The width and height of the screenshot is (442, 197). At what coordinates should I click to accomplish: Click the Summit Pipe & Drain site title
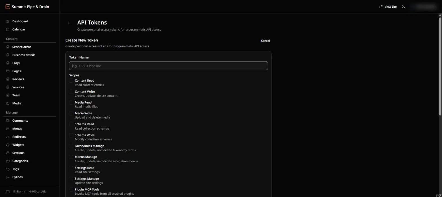[x=30, y=7]
